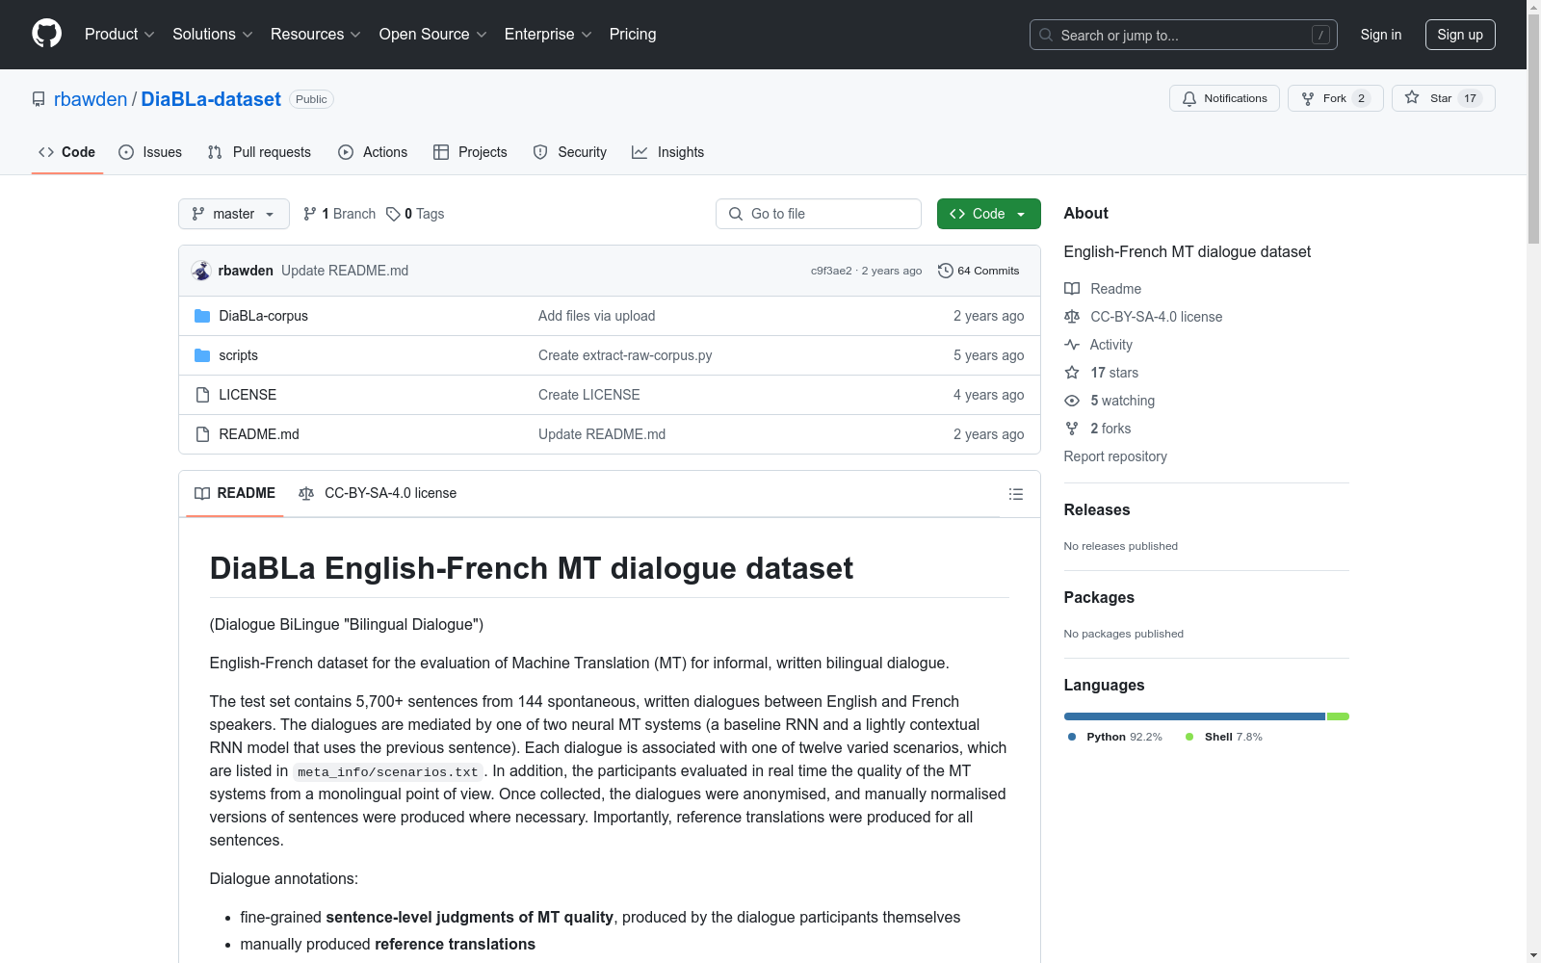The image size is (1541, 963).
Task: Open the green Code dropdown button
Action: pos(988,214)
